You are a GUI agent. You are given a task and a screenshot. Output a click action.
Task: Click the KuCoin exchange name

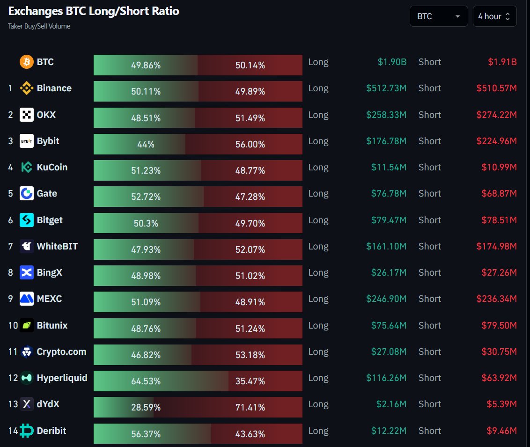pos(52,167)
